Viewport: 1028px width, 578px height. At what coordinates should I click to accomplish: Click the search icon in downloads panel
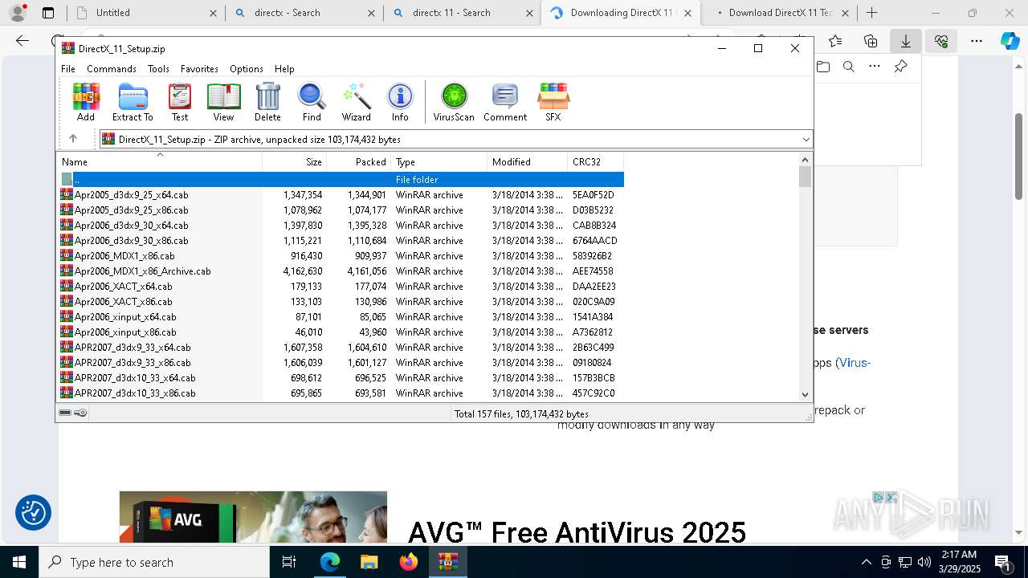click(x=849, y=67)
